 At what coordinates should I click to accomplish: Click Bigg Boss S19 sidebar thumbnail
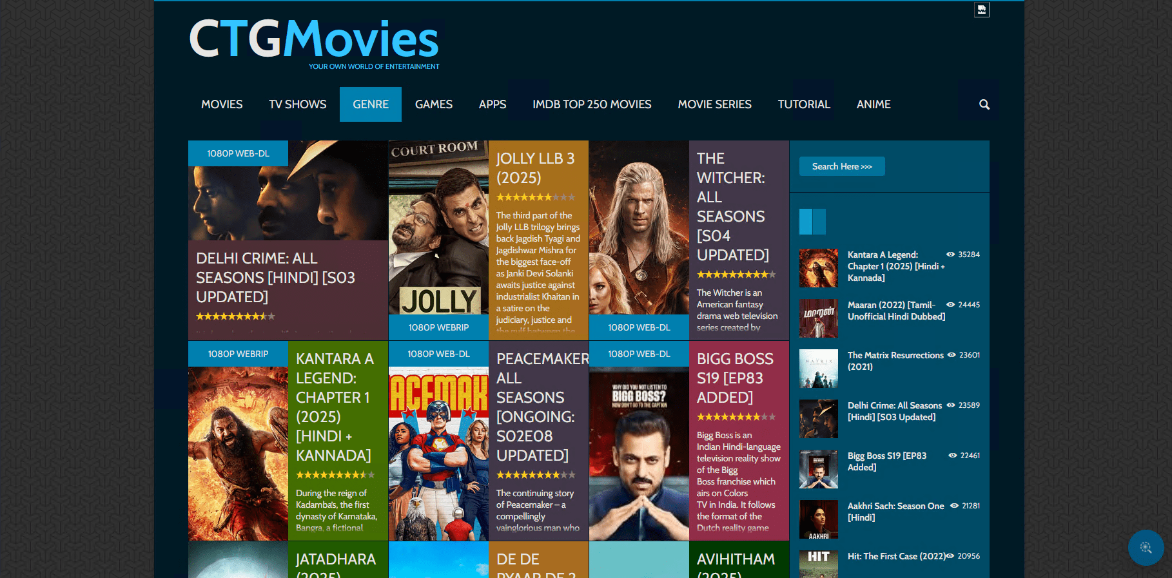click(819, 469)
